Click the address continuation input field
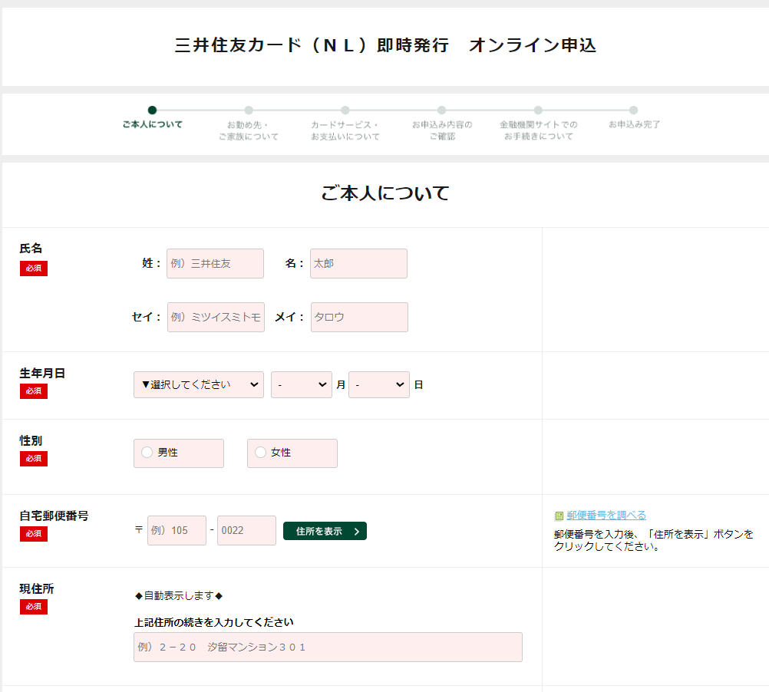The width and height of the screenshot is (769, 692). point(328,647)
